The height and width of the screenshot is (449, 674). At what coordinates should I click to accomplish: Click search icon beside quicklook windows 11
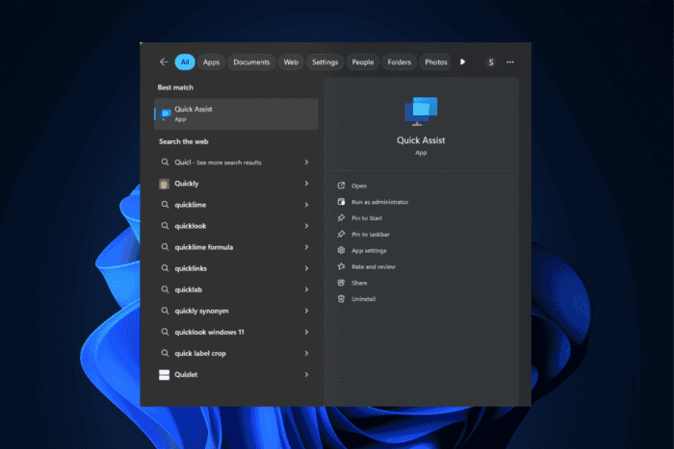[165, 332]
